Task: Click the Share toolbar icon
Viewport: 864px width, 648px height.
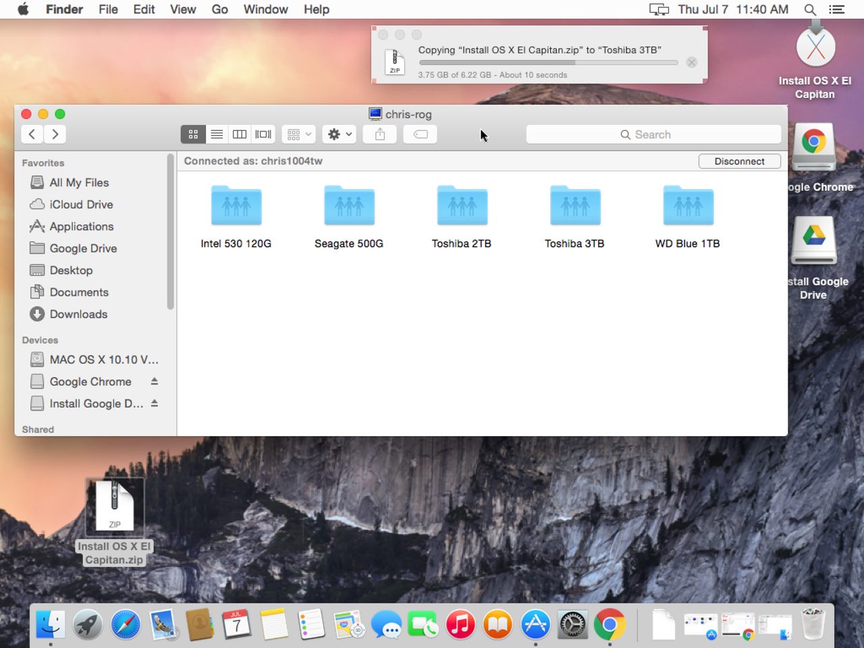Action: point(380,134)
